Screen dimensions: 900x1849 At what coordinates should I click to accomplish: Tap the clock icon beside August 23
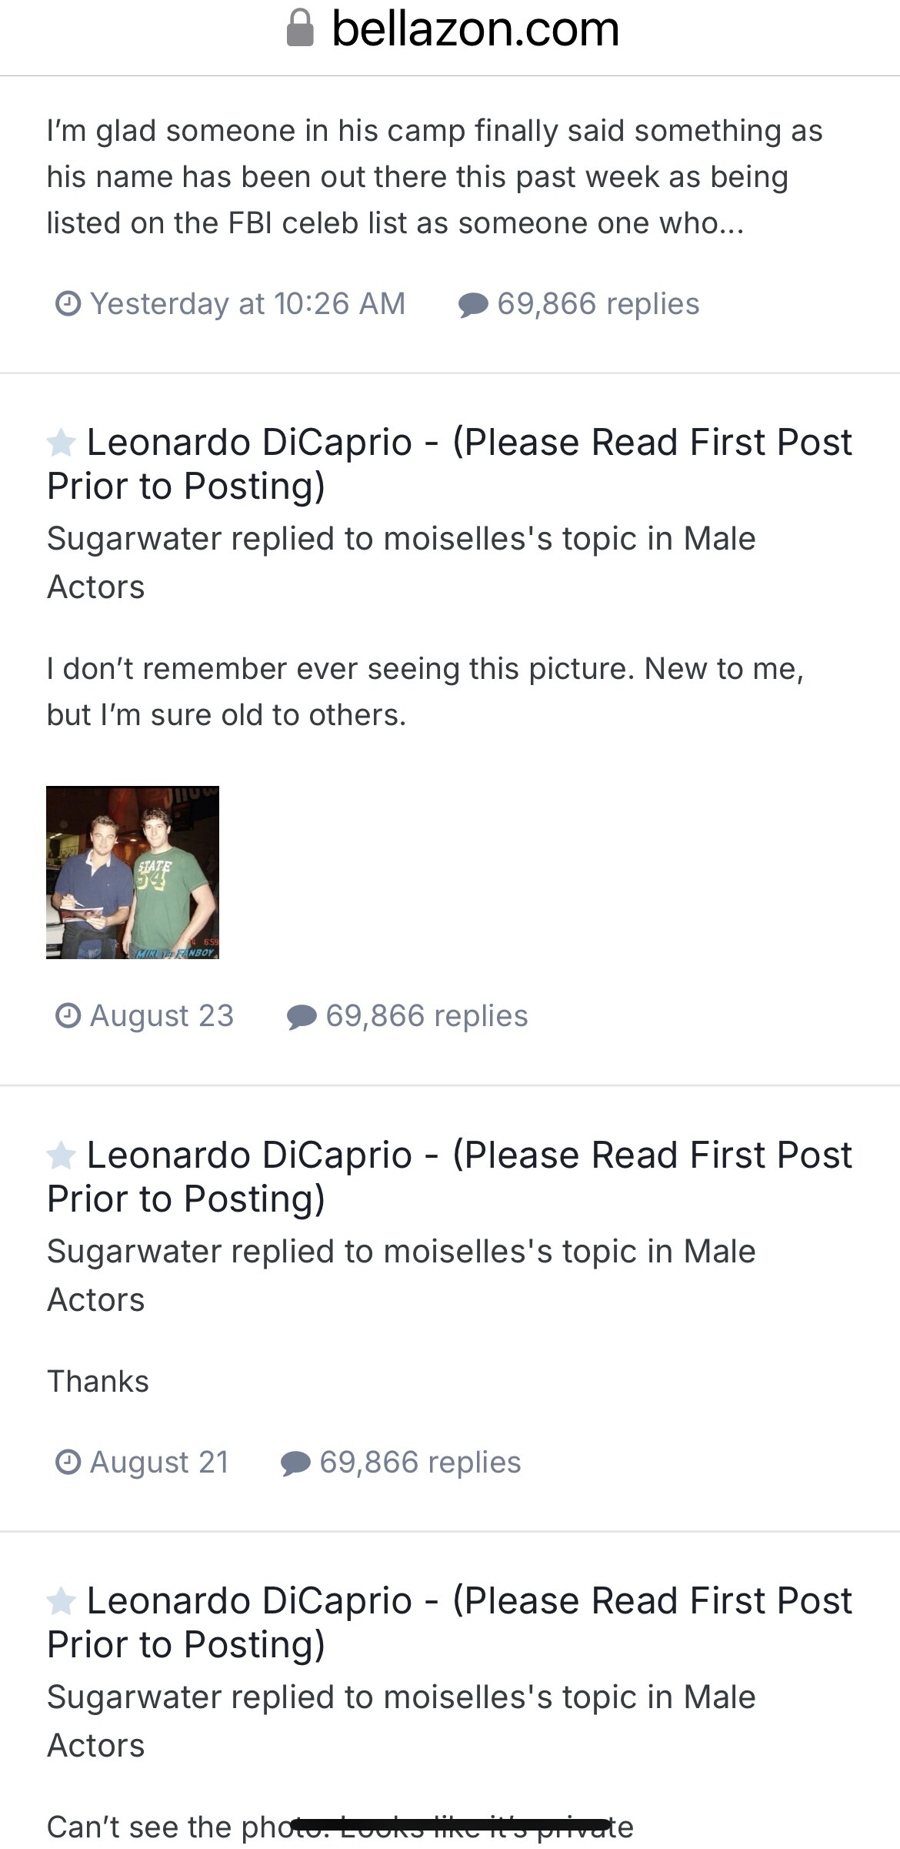click(68, 1015)
